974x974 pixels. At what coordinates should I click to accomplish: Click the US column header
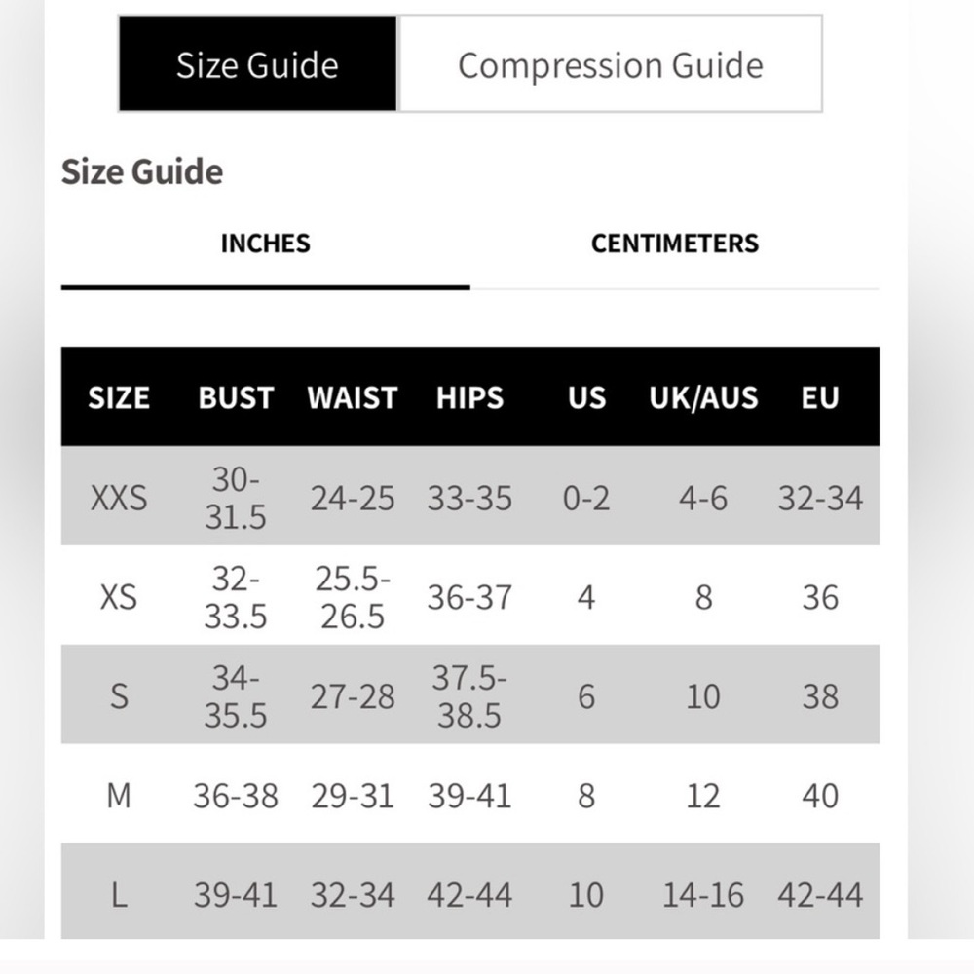pyautogui.click(x=586, y=397)
